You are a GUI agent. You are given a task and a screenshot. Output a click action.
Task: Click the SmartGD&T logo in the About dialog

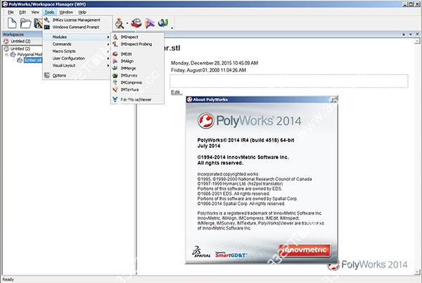[231, 254]
